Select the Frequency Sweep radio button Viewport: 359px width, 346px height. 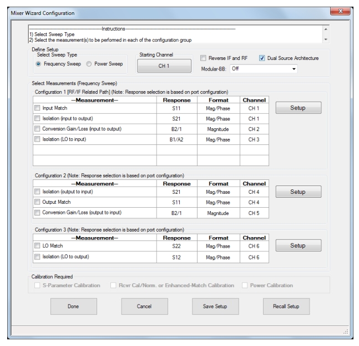(39, 63)
